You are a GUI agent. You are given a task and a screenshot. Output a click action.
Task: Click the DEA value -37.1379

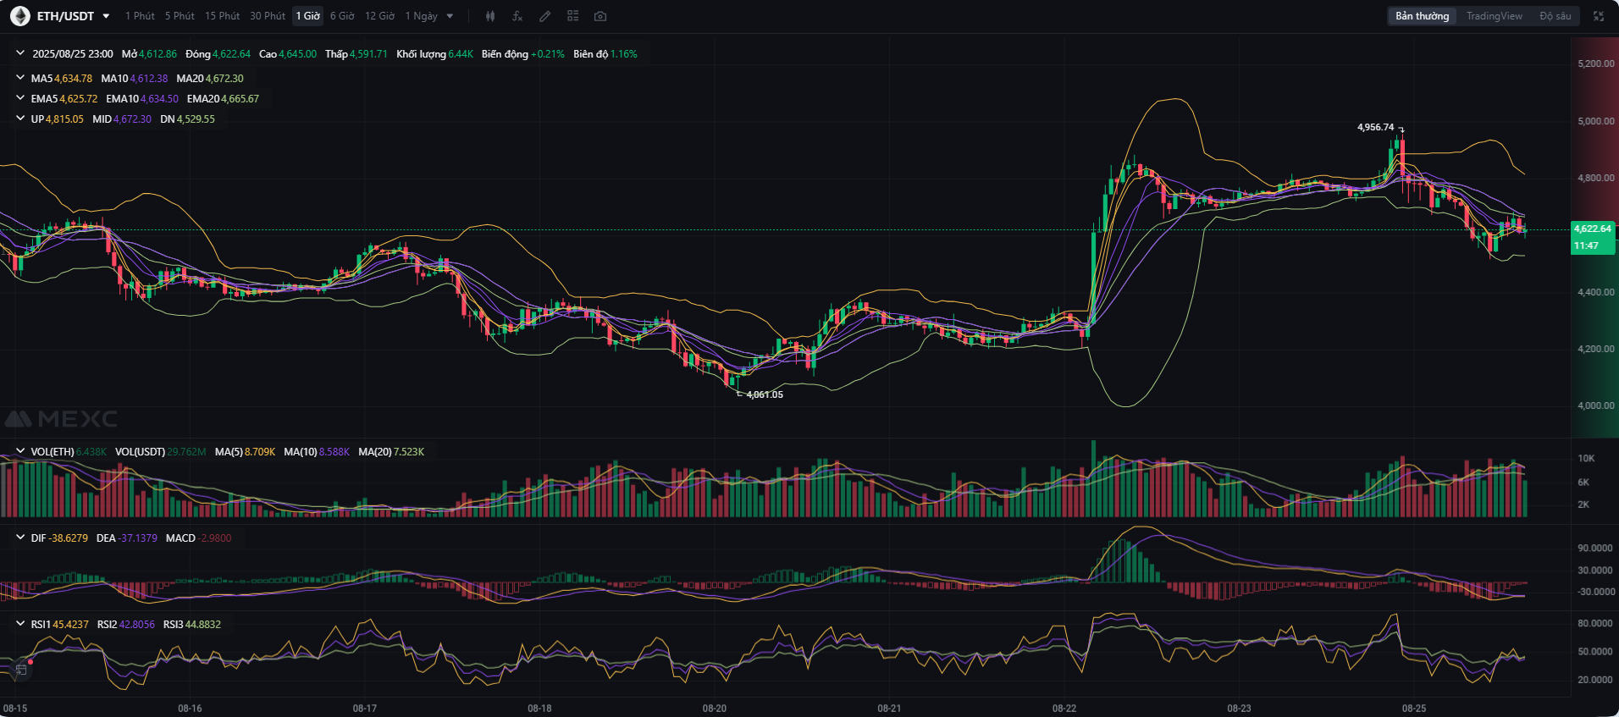(137, 538)
